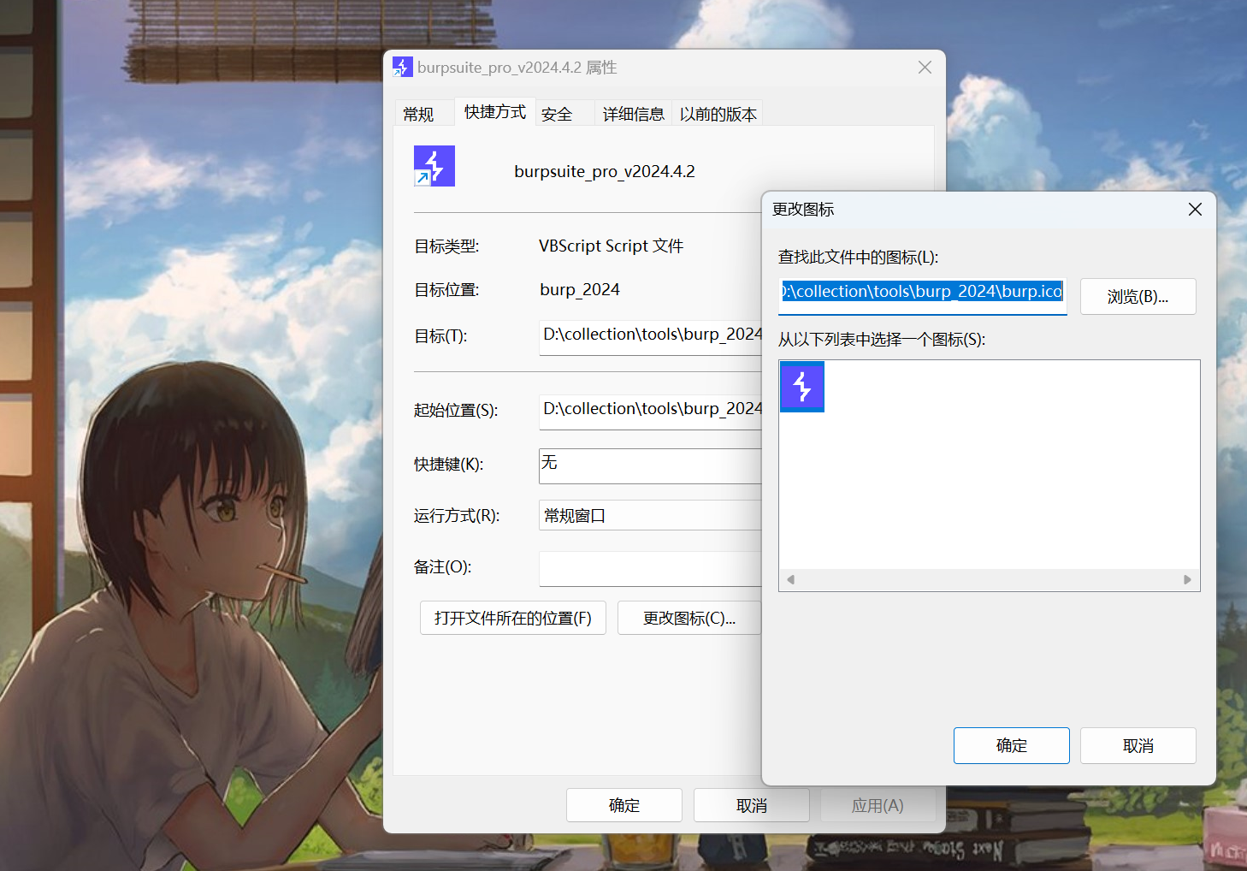Open the 运行方式(R) dropdown showing 常规窗口
Viewport: 1247px width, 871px height.
(650, 515)
